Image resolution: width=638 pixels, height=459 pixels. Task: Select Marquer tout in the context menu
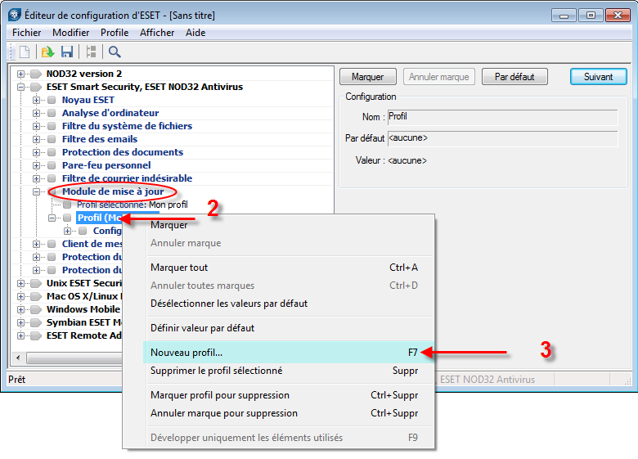[179, 268]
